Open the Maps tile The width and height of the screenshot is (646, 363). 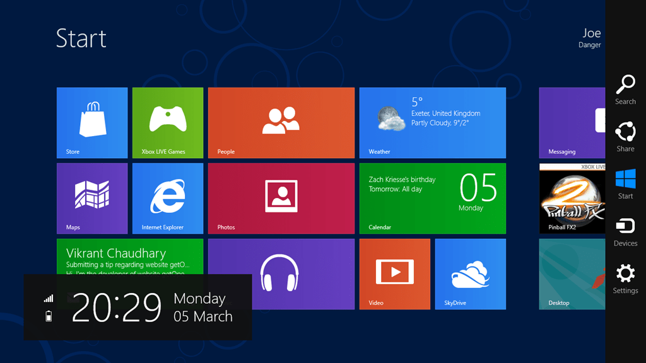(92, 199)
